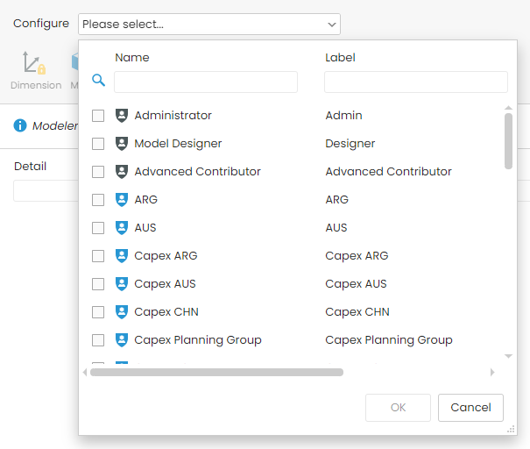The image size is (530, 449).
Task: Click the Model Designer shield icon
Action: (122, 144)
